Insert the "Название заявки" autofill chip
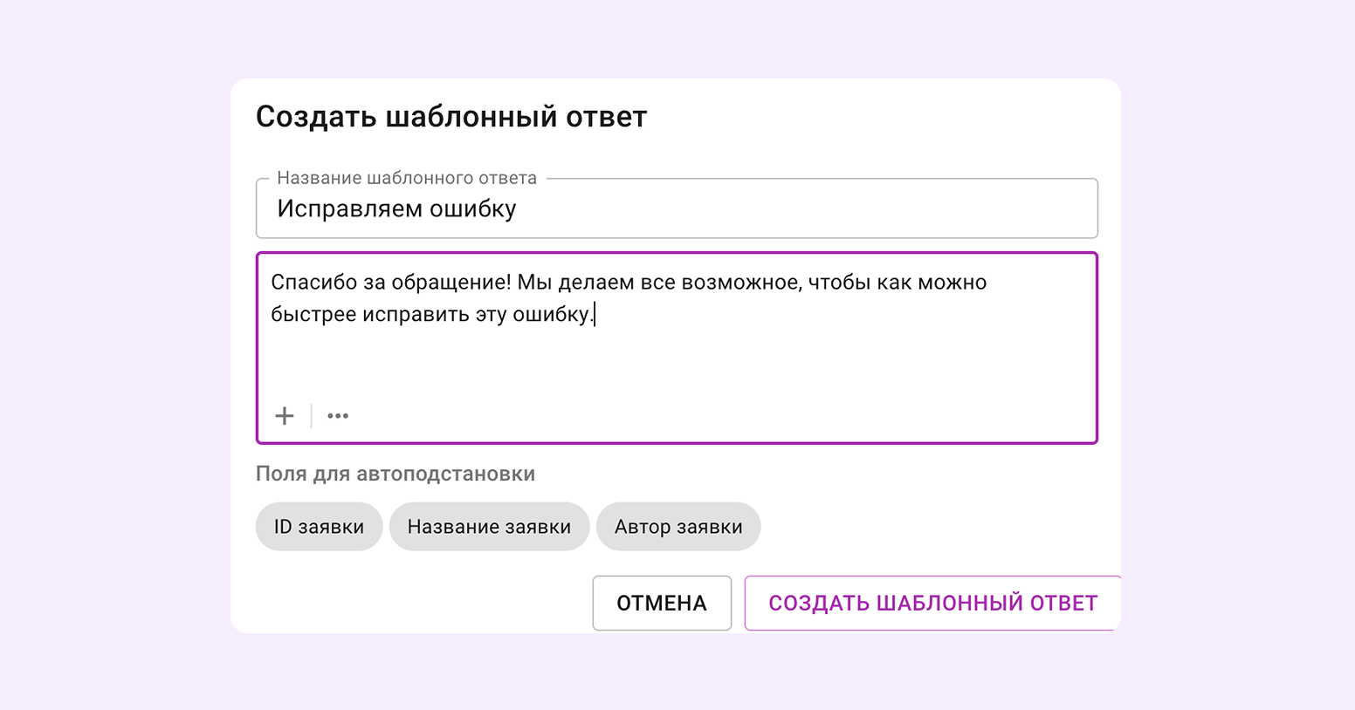The width and height of the screenshot is (1355, 710). click(489, 527)
